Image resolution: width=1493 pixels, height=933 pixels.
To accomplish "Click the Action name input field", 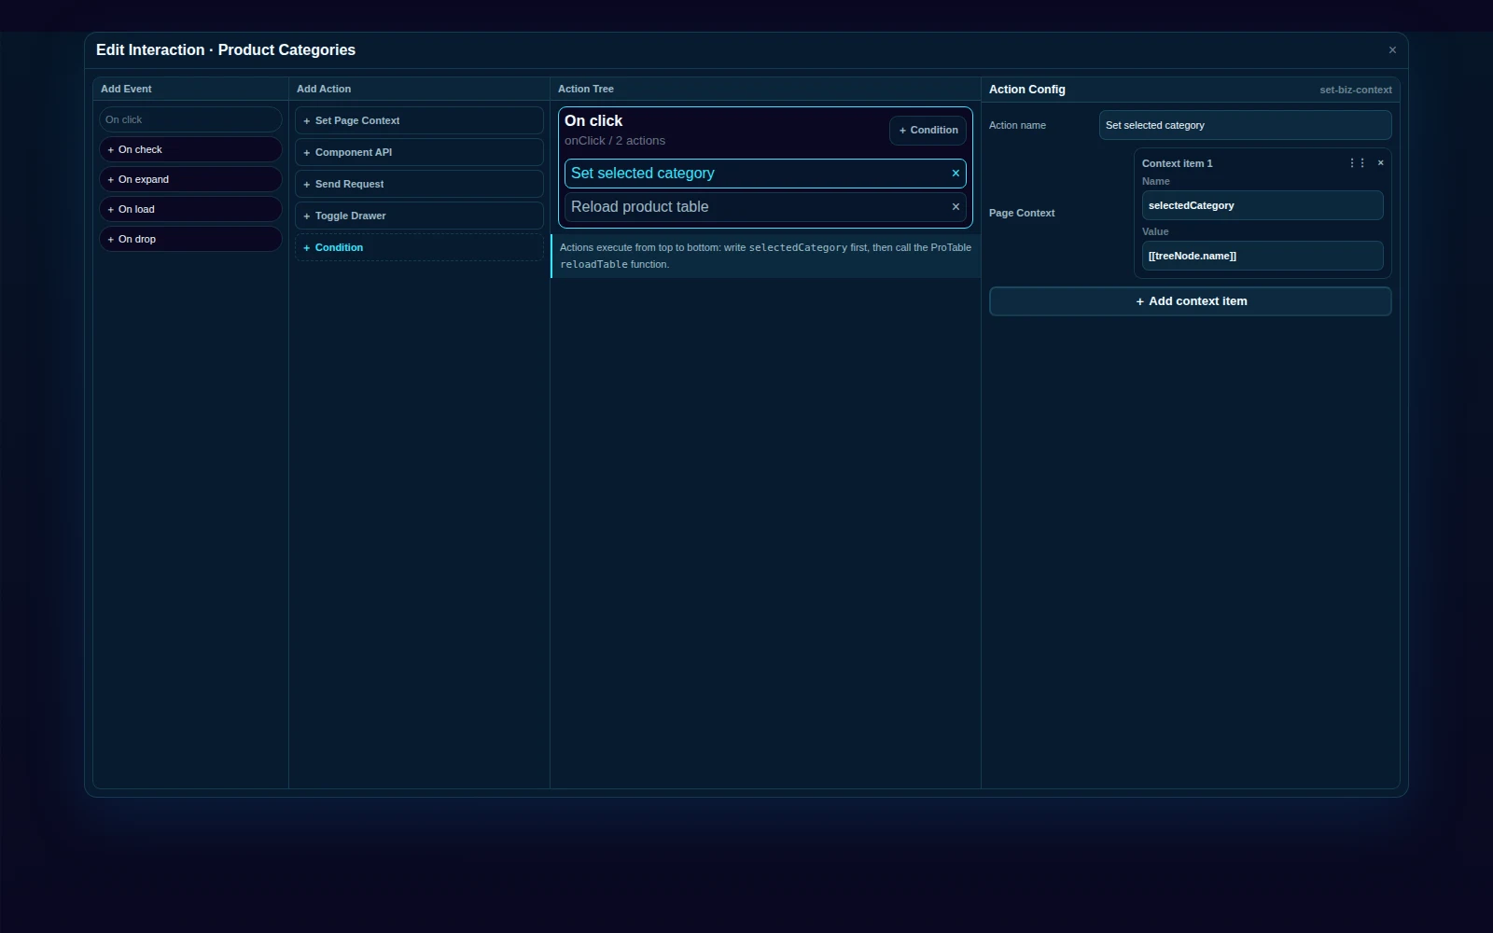I will 1245,125.
